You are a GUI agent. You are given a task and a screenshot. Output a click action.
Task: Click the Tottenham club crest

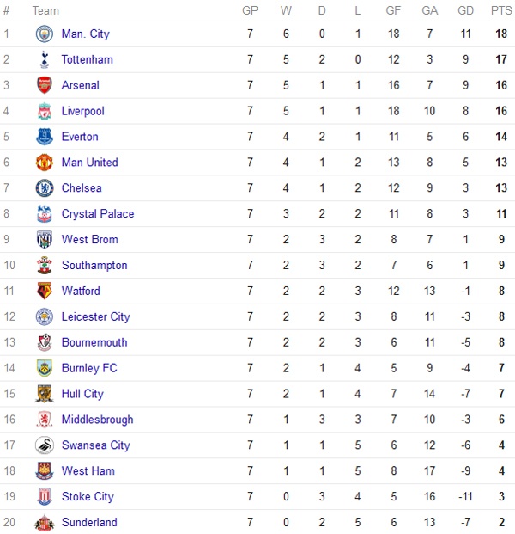[x=44, y=60]
